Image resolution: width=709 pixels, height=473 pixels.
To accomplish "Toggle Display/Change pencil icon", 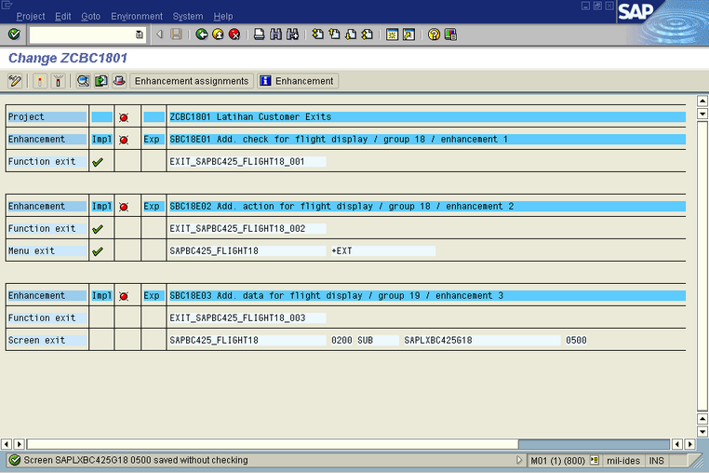I will point(15,81).
